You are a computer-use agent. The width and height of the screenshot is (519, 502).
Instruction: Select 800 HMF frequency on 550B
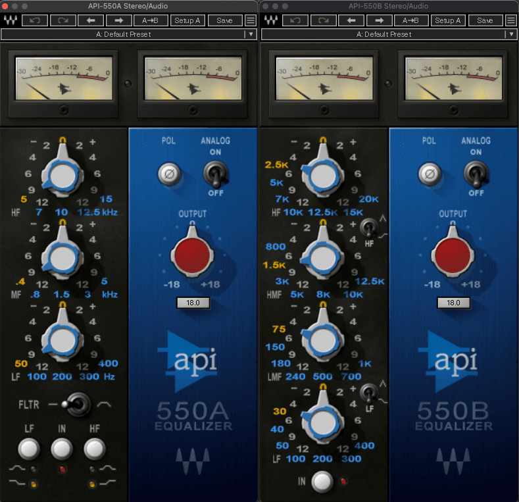point(276,247)
